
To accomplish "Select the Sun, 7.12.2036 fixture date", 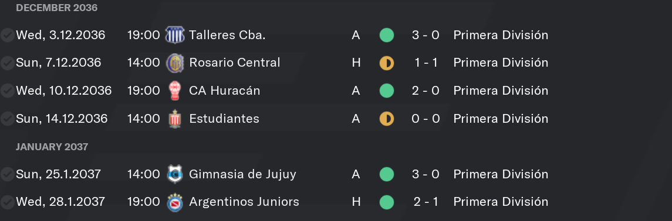I will [x=58, y=63].
